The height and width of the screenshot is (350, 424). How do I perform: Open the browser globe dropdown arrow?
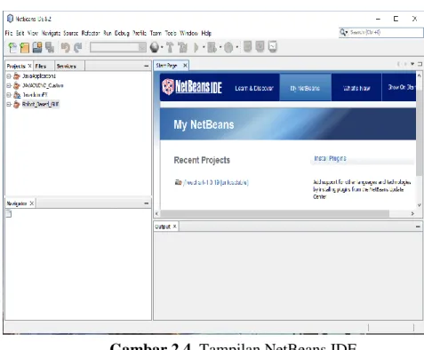click(x=162, y=47)
